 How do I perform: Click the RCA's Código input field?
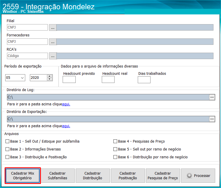[27, 56]
